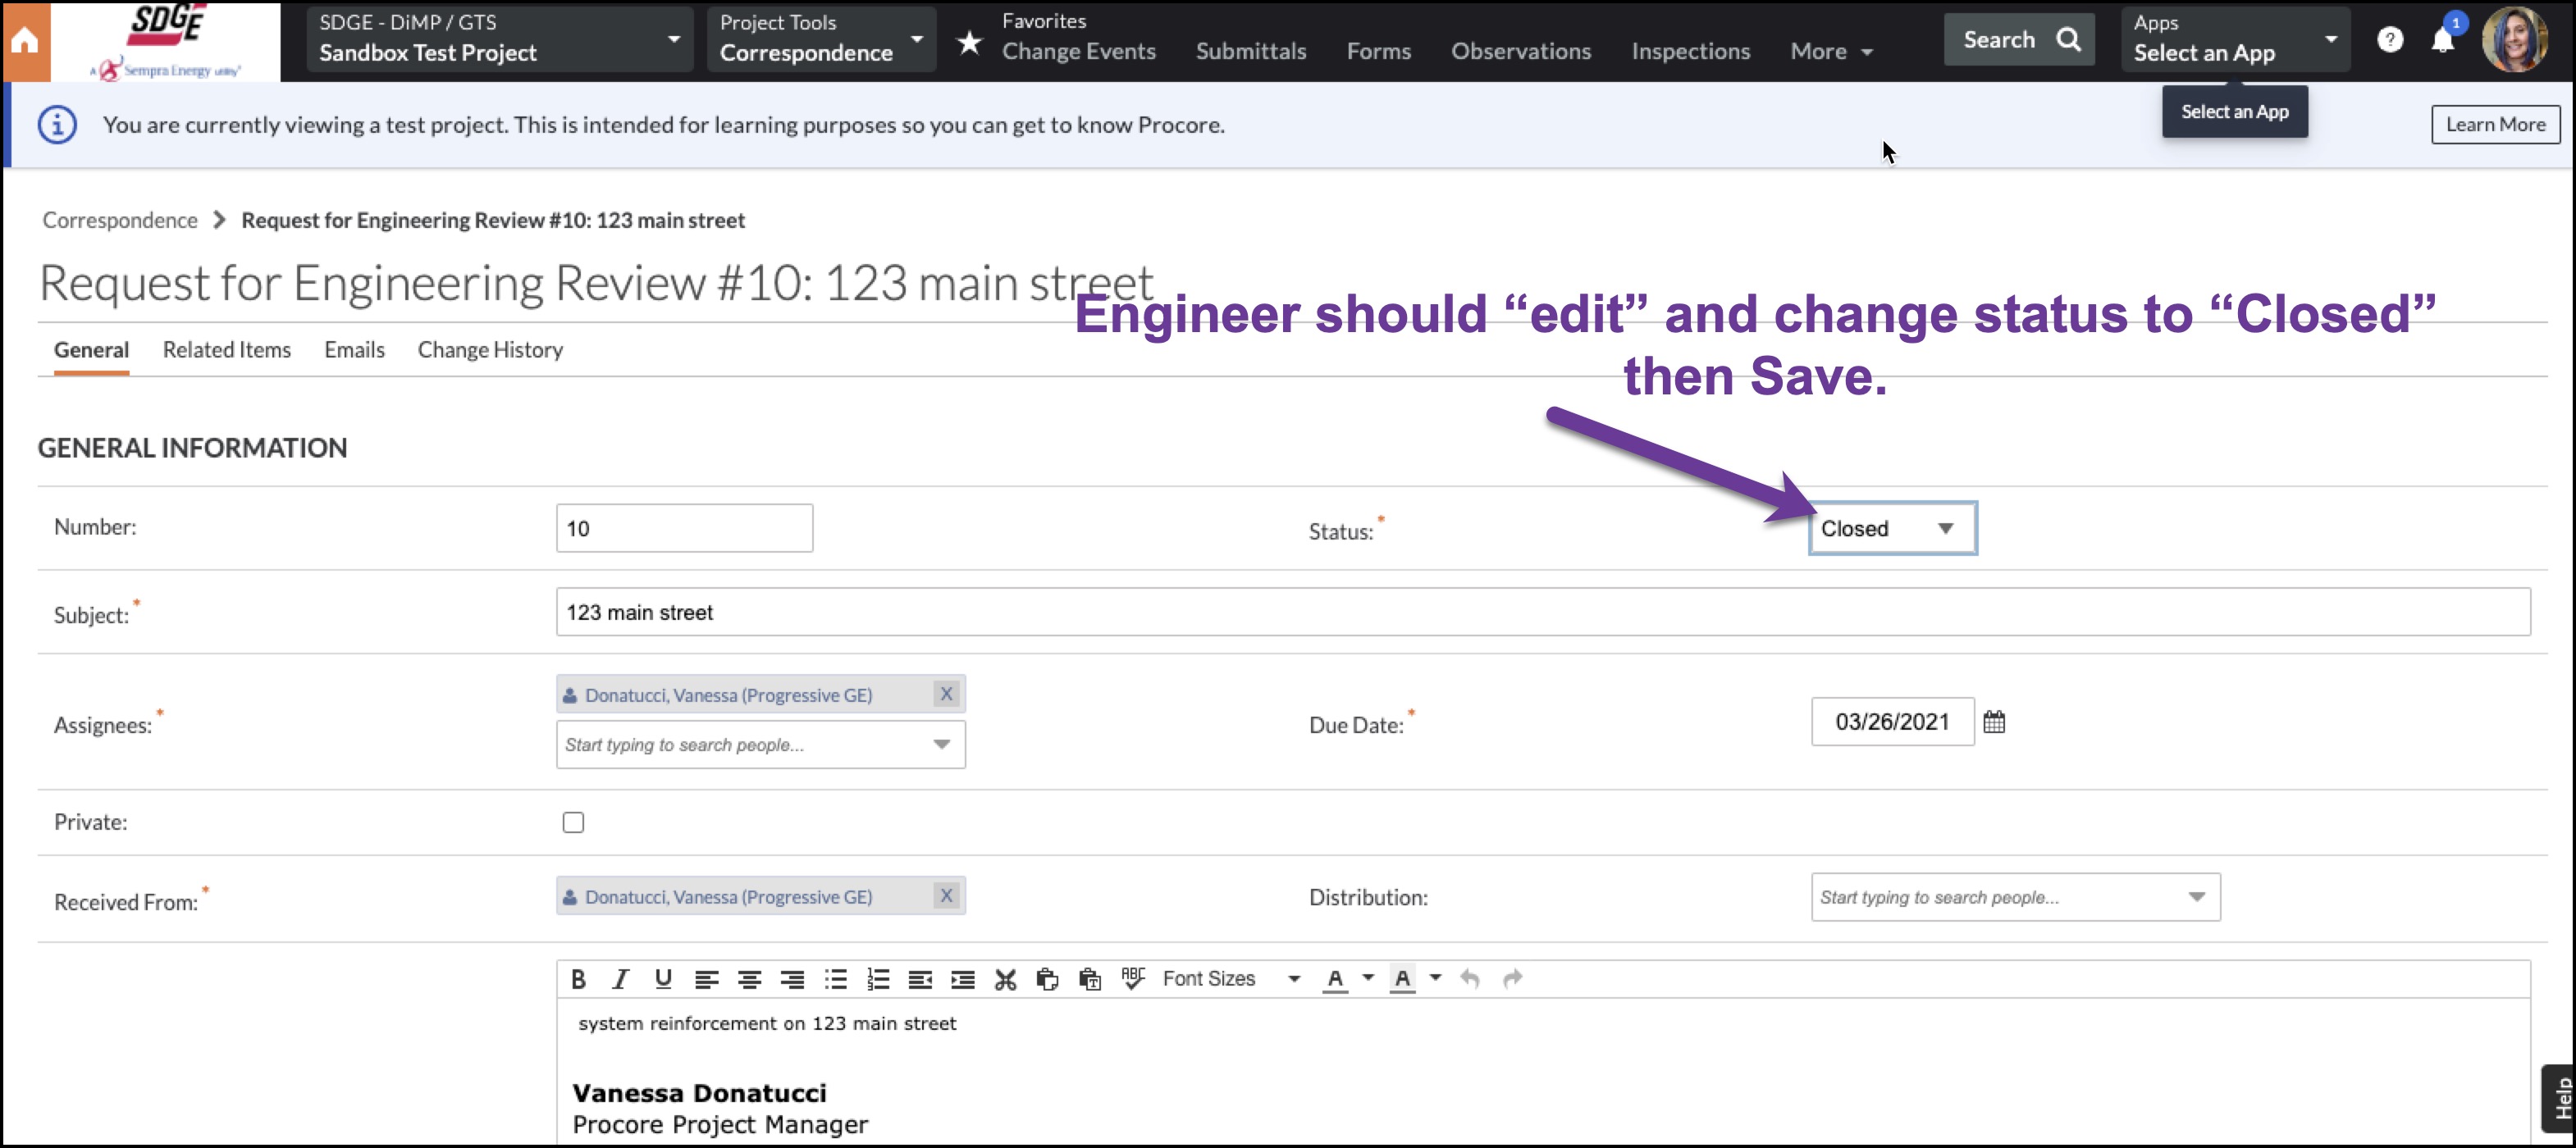Viewport: 2576px width, 1148px height.
Task: Click the notification bell icon
Action: point(2442,40)
